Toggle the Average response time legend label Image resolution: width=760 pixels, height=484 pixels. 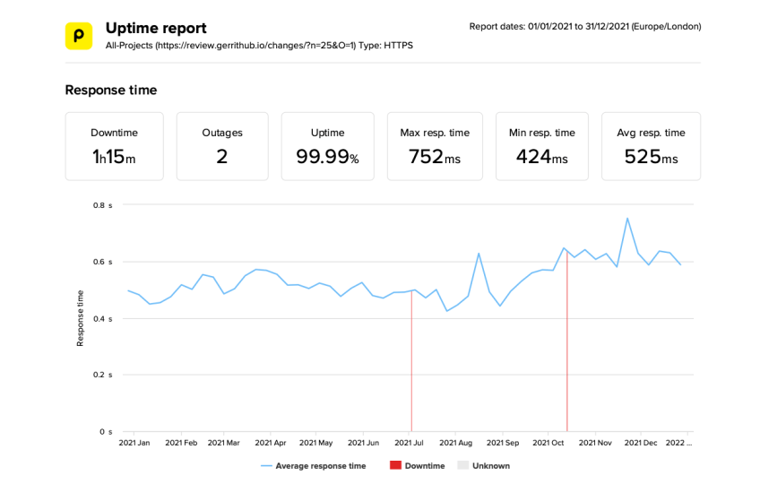coord(320,466)
